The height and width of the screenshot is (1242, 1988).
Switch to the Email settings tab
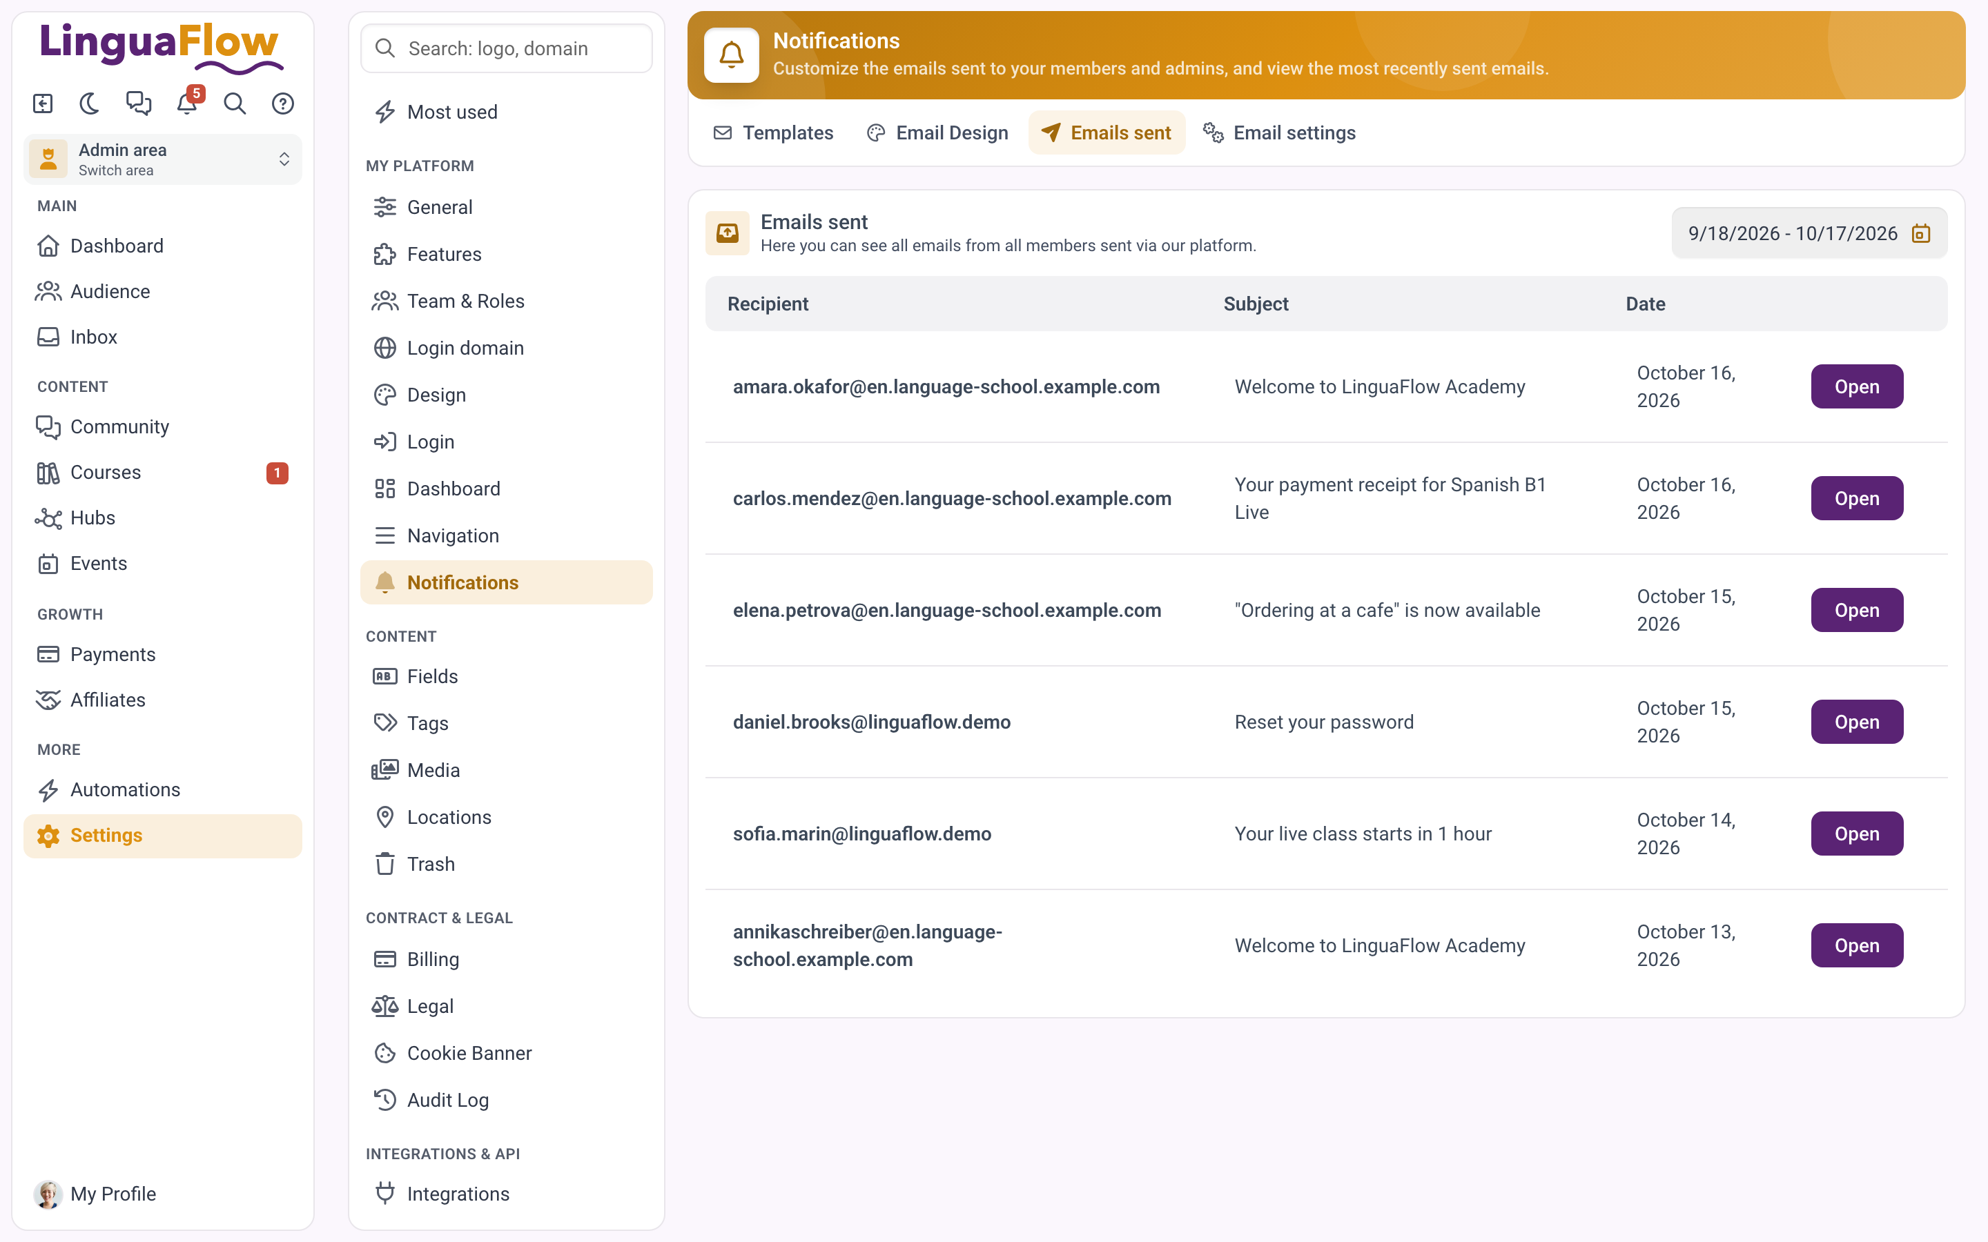point(1279,132)
